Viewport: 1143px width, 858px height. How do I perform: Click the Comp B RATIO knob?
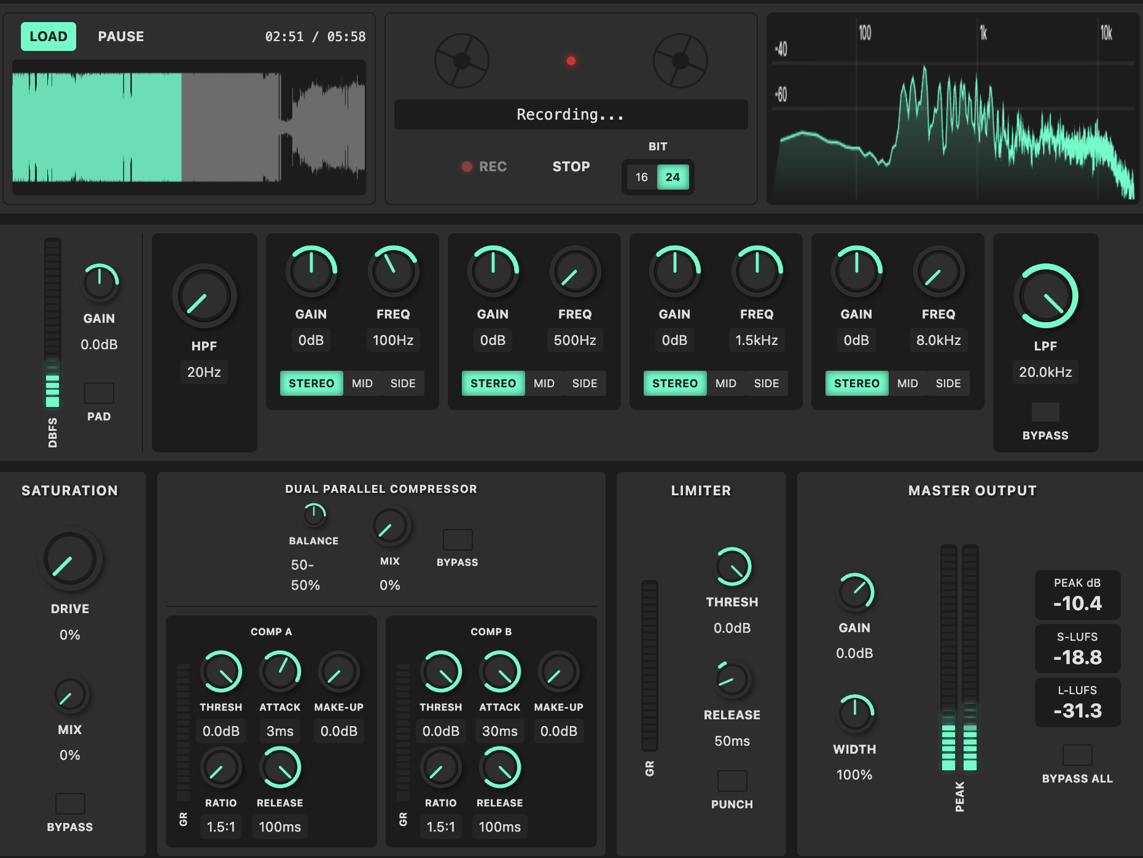440,768
